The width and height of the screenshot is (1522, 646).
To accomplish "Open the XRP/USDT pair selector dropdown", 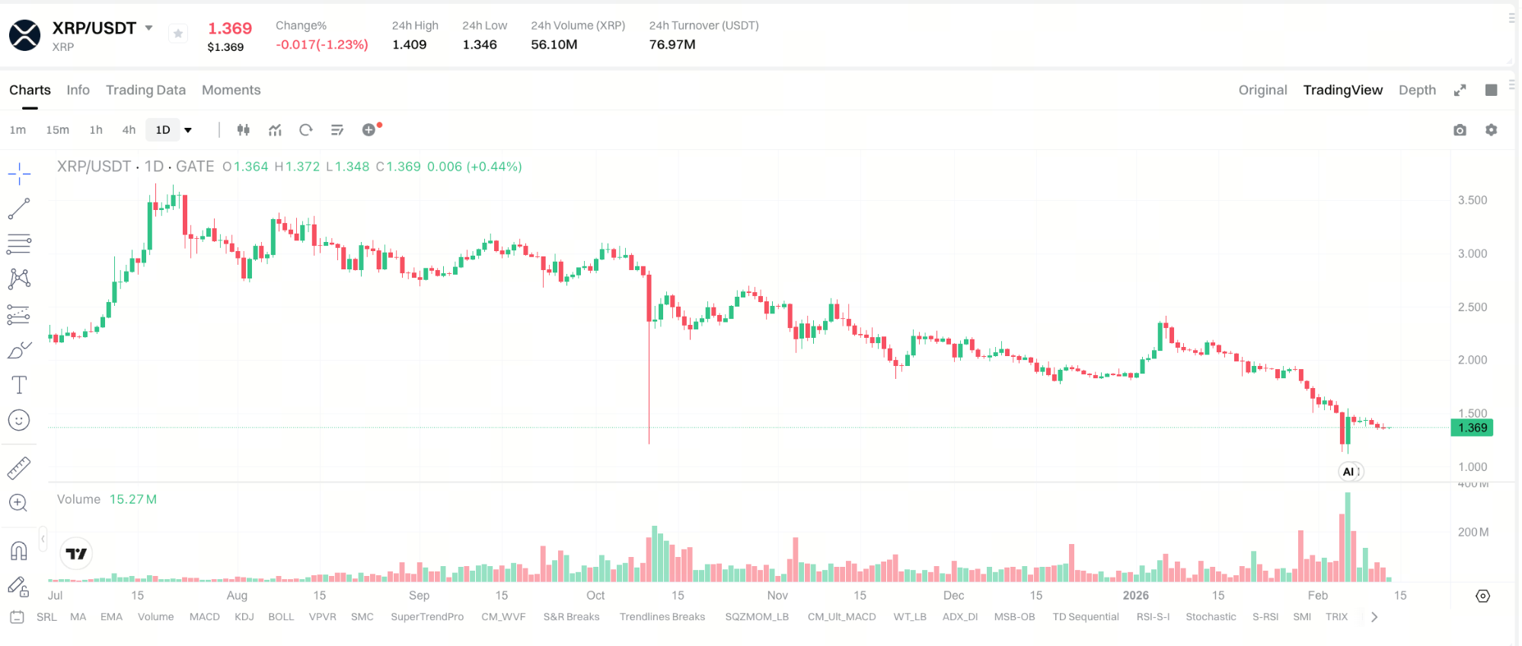I will [x=149, y=27].
